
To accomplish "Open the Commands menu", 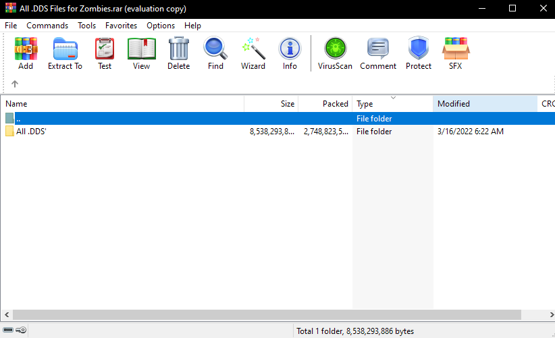I will coord(47,26).
